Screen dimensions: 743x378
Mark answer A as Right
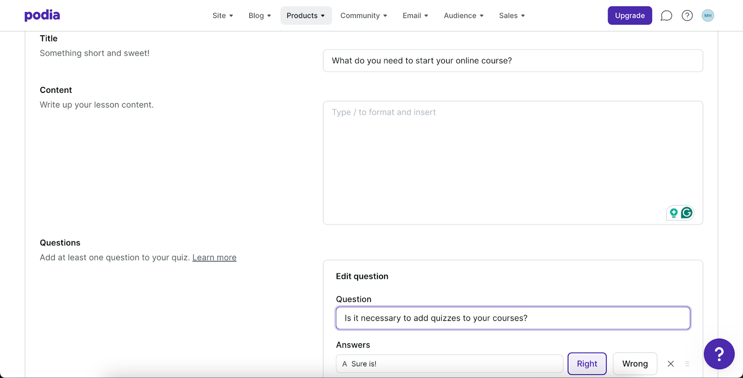click(587, 364)
